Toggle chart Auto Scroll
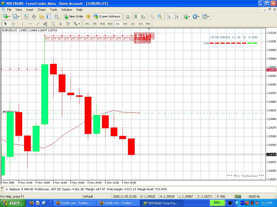 (x=169, y=16)
